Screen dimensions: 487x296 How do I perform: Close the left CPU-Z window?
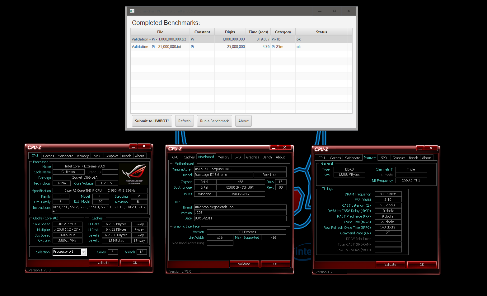[x=144, y=146]
